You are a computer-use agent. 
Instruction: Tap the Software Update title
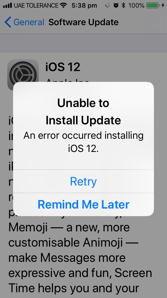[x=83, y=22]
